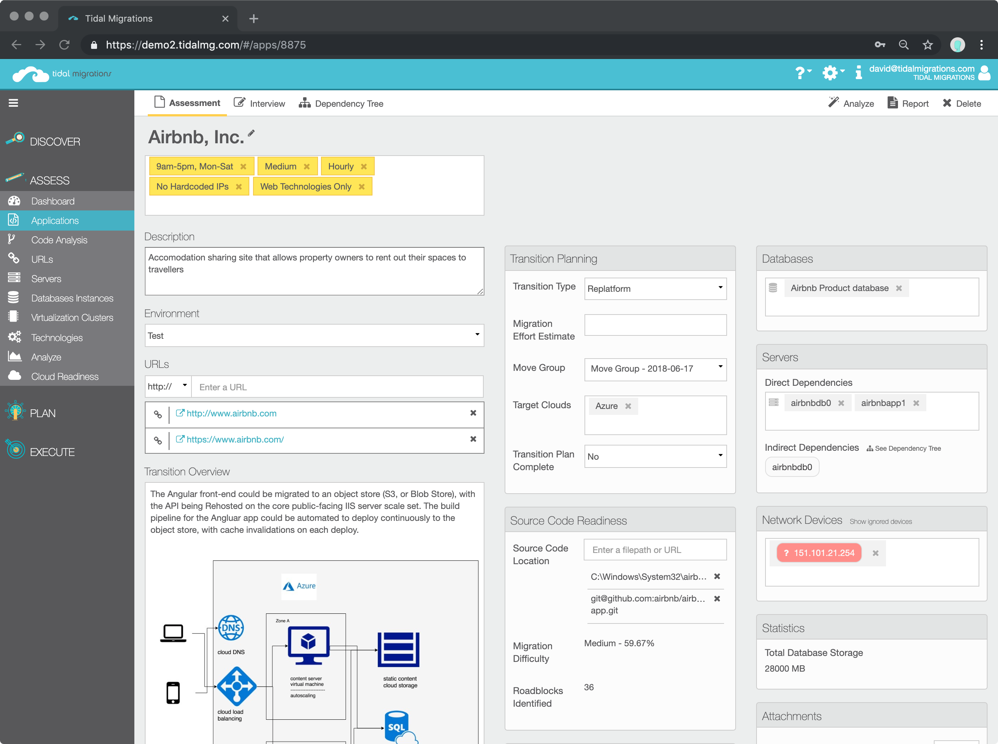
Task: Open Code Analysis in the sidebar
Action: click(x=67, y=240)
